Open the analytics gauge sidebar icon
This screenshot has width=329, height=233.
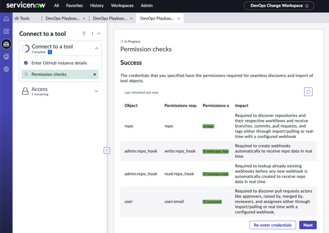[x=6, y=57]
